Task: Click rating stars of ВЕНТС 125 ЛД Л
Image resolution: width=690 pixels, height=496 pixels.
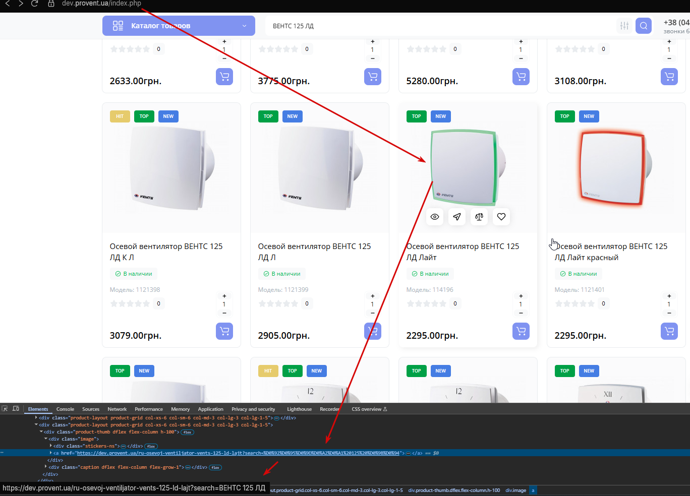Action: point(278,303)
